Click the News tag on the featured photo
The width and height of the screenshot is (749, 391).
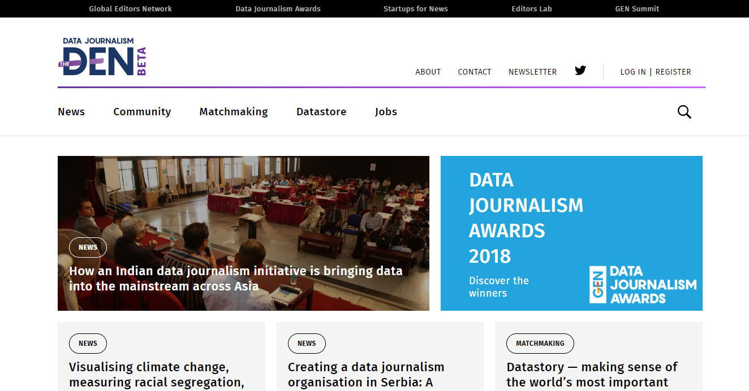click(x=88, y=247)
